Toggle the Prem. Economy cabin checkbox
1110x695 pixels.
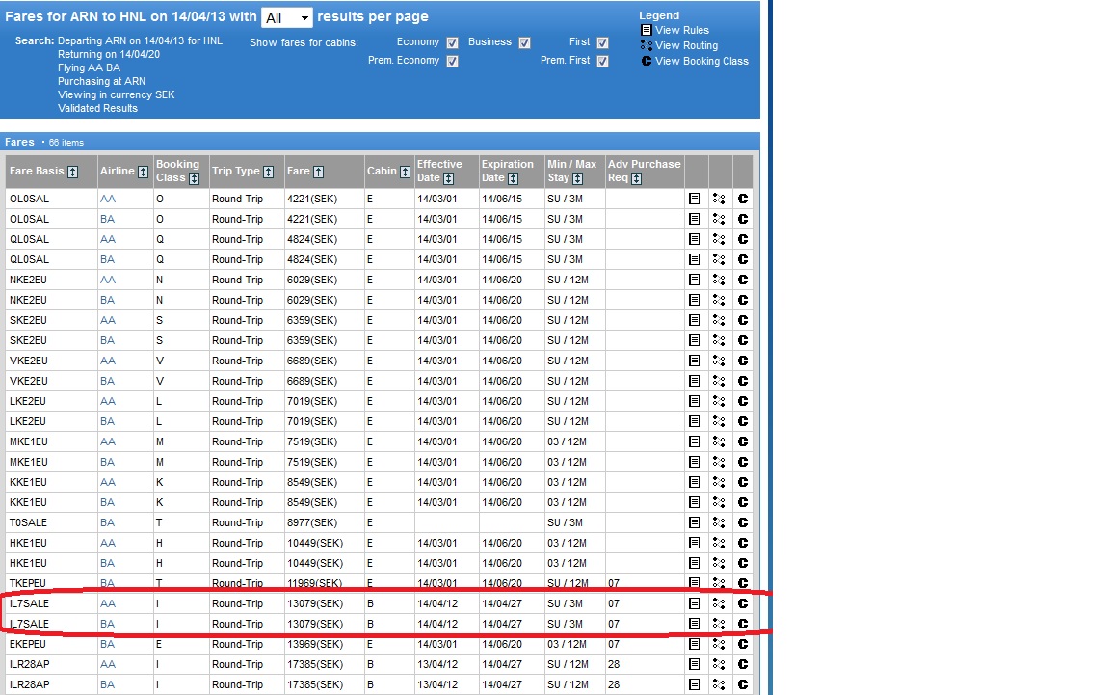[x=453, y=61]
